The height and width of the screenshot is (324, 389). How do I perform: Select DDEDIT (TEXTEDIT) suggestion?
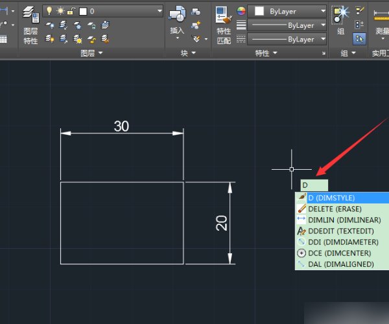point(342,231)
